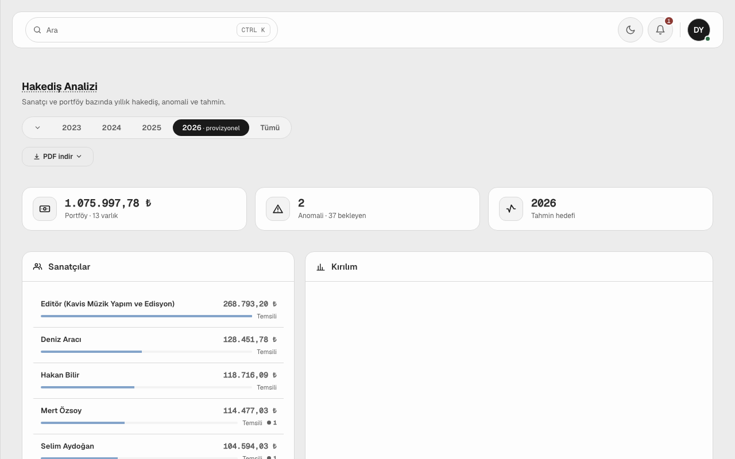Select the 2024 year tab
735x459 pixels.
tap(111, 127)
